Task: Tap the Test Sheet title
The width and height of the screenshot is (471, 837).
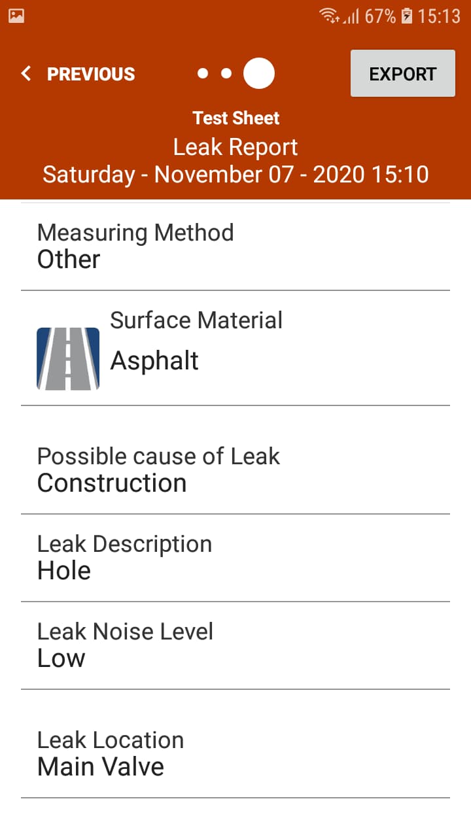Action: pyautogui.click(x=235, y=118)
